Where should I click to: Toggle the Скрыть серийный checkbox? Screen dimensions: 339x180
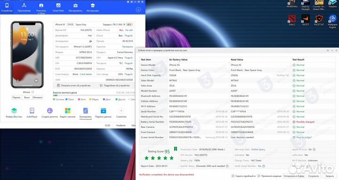(233, 176)
